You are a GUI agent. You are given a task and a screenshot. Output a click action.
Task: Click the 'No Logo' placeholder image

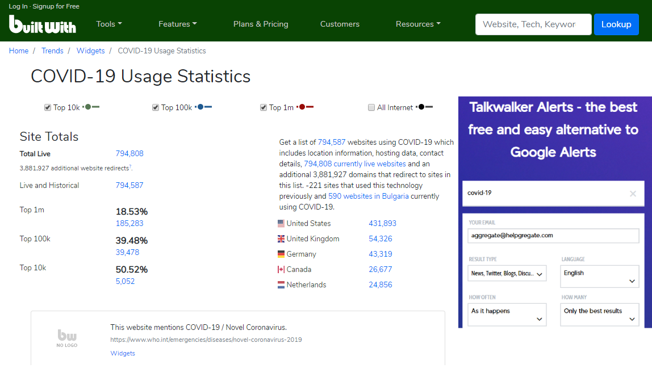67,338
